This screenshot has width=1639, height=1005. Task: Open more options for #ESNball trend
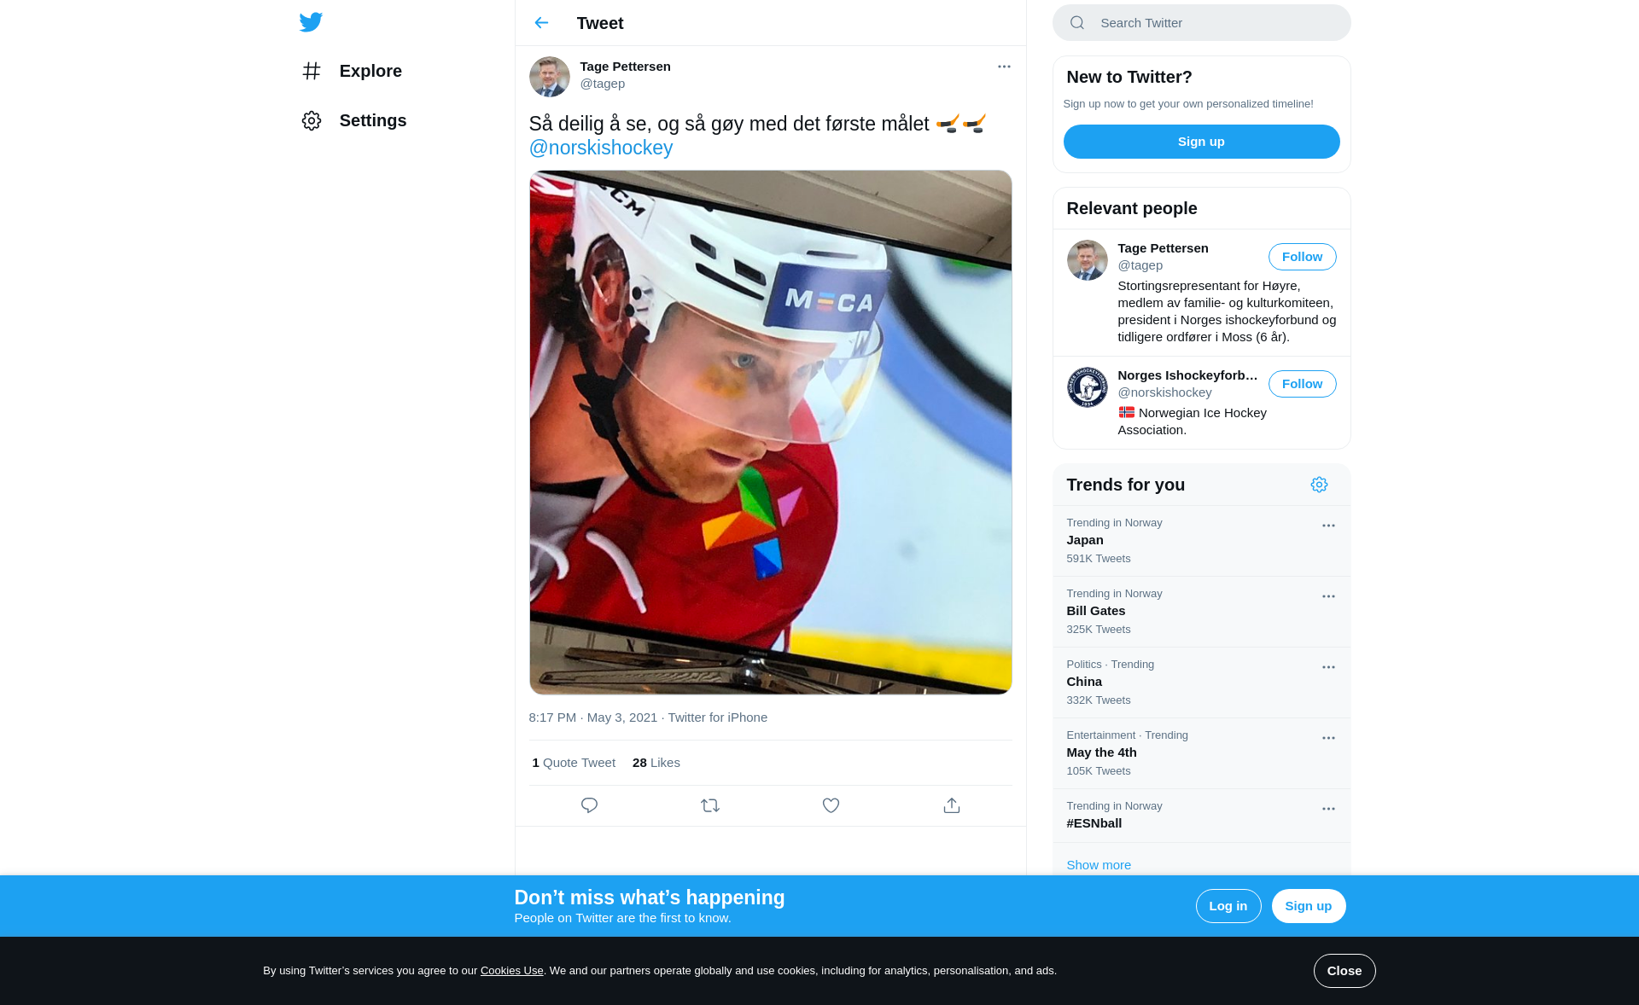(x=1328, y=809)
